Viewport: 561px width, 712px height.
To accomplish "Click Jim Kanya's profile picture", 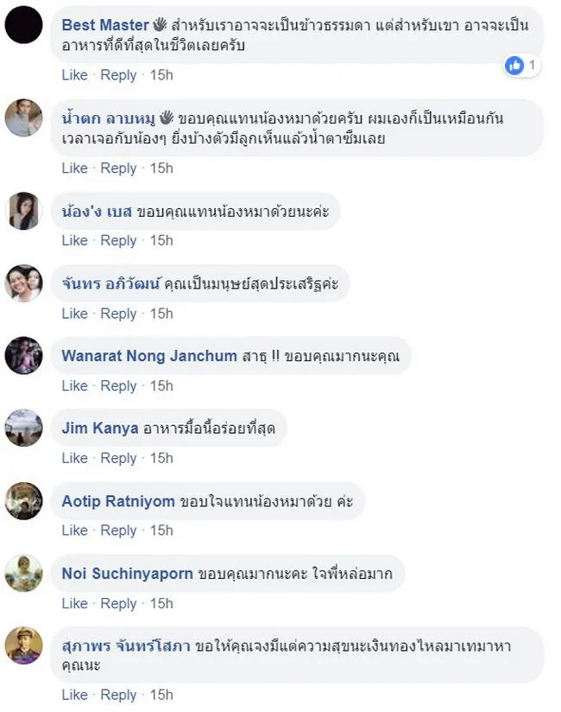I will (23, 428).
